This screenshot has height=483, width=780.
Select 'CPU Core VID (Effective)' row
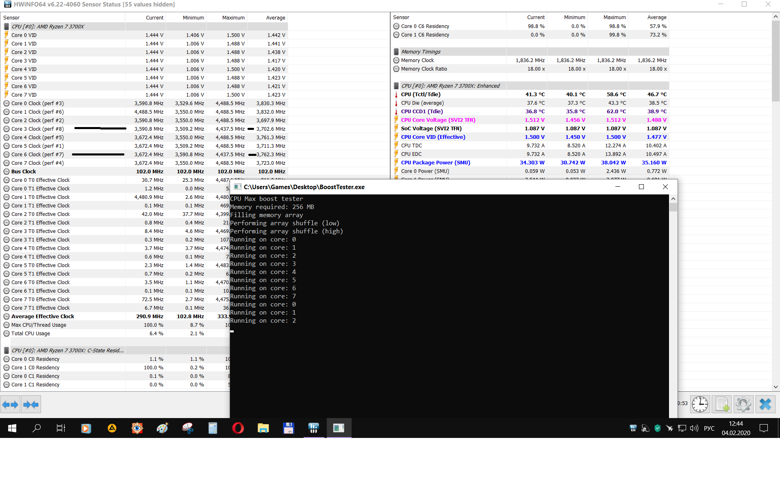(530, 137)
